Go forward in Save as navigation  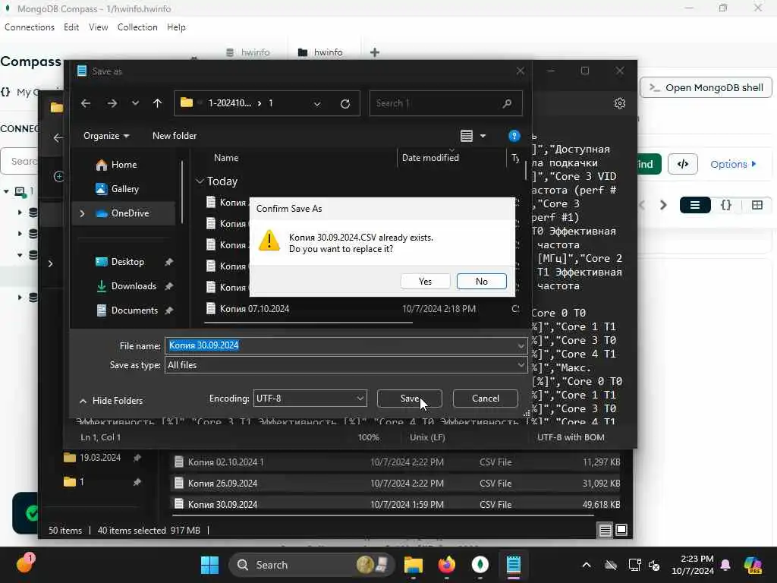pos(112,103)
